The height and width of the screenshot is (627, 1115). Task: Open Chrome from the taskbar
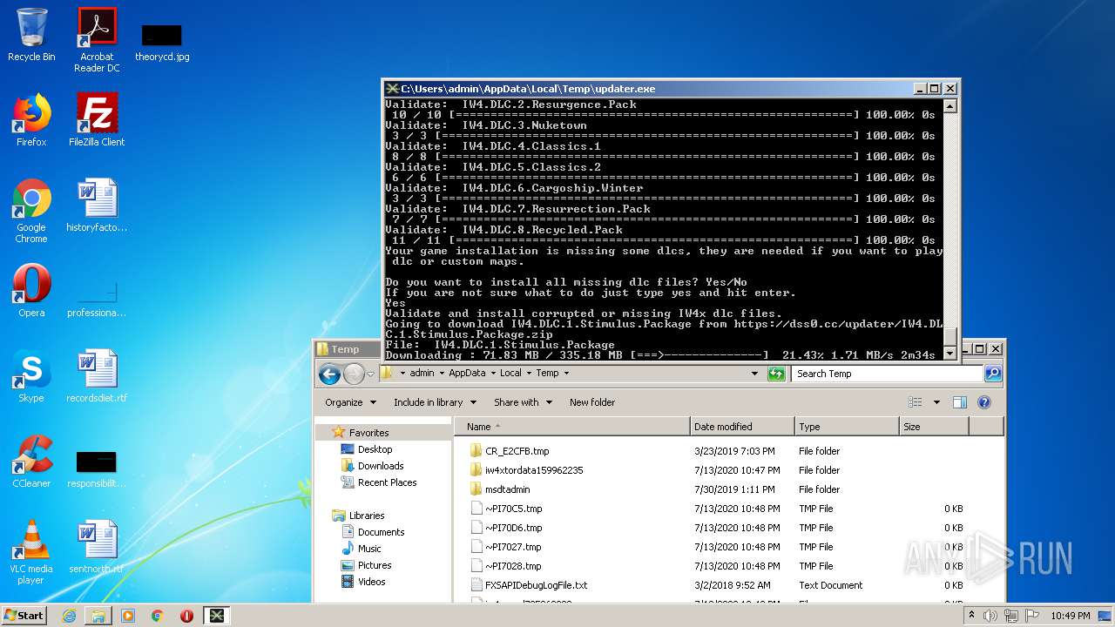coord(158,616)
